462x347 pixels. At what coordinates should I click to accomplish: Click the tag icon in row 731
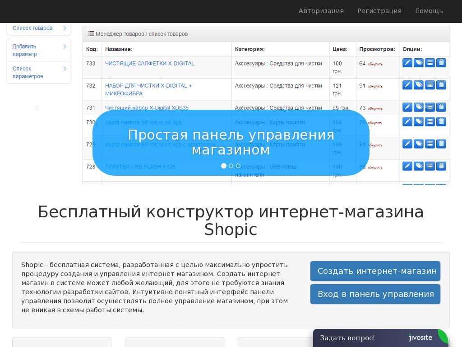click(418, 107)
